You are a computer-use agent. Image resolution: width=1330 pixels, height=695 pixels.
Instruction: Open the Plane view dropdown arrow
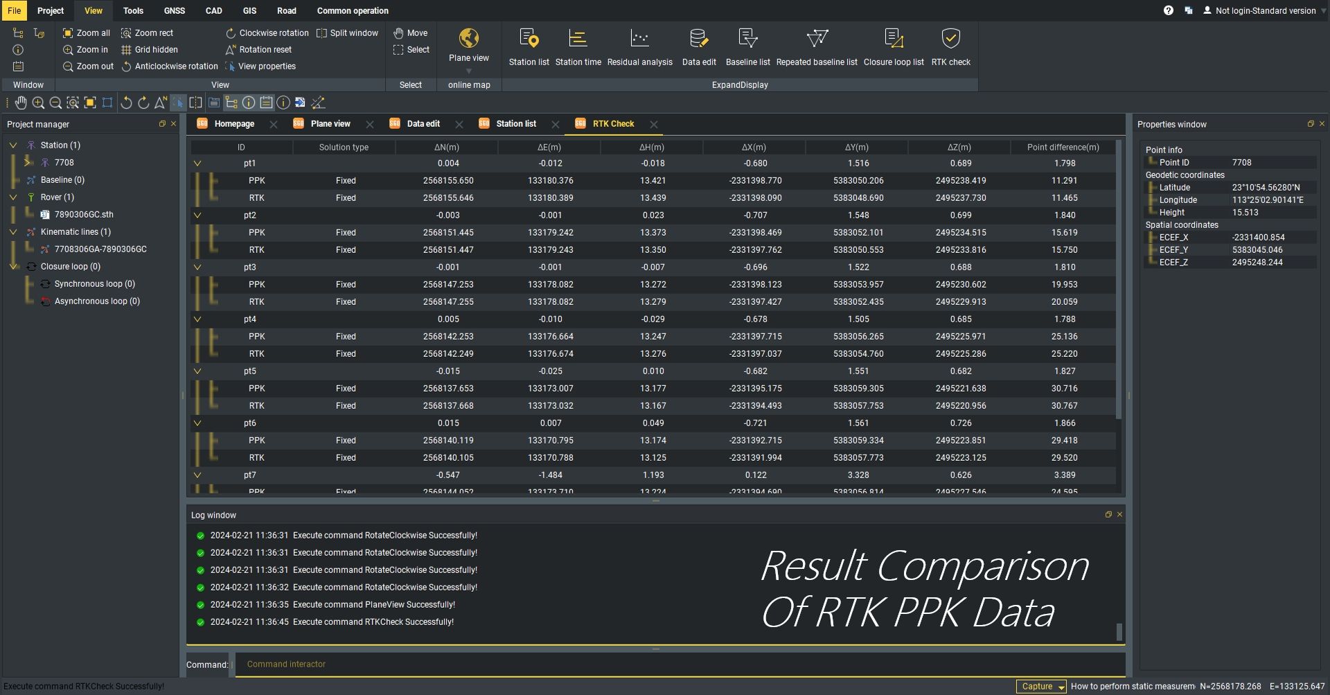(469, 71)
